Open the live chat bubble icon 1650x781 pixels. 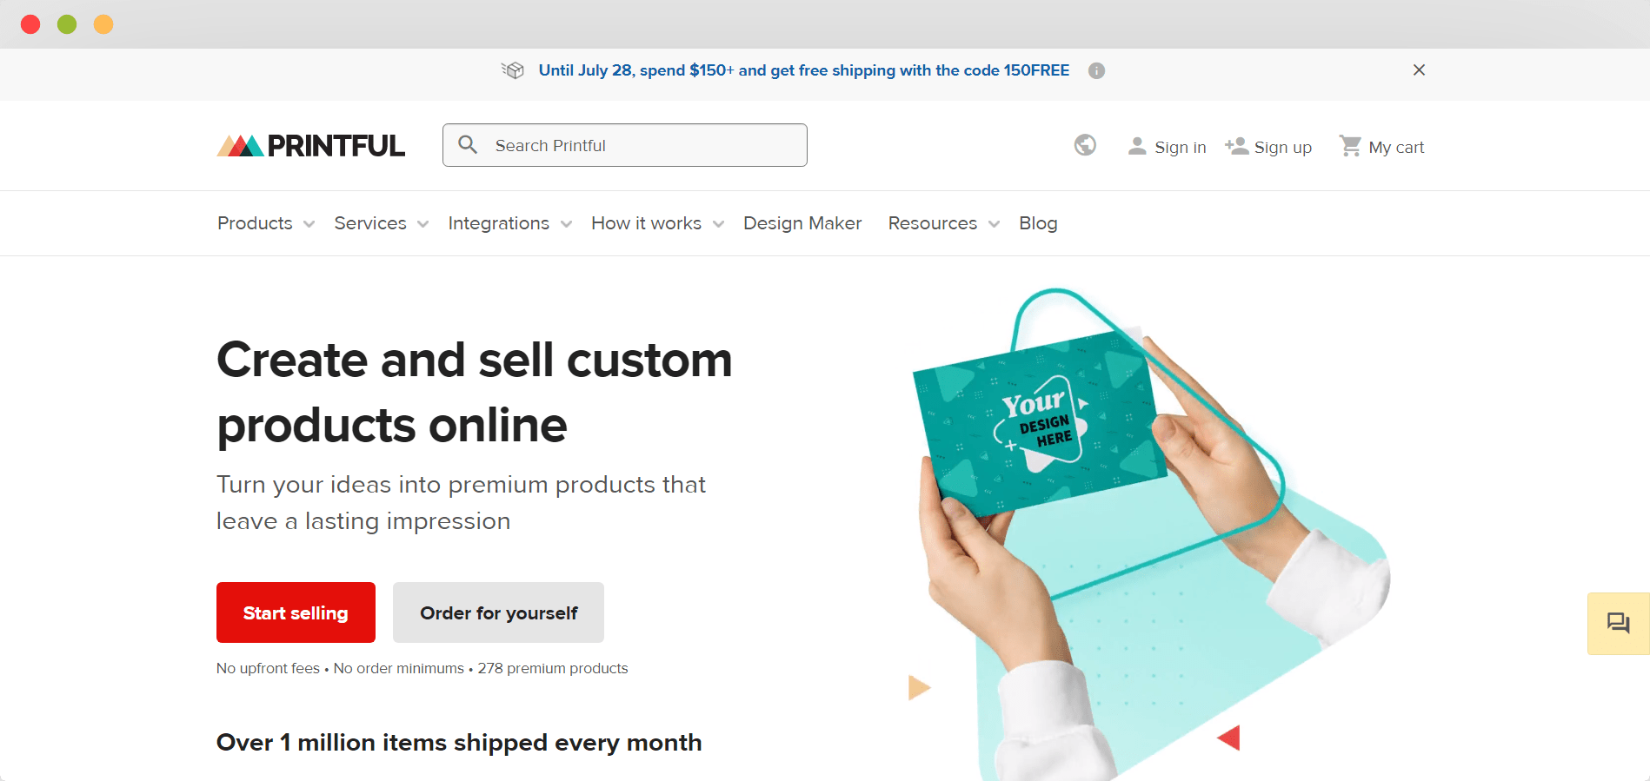[x=1618, y=623]
